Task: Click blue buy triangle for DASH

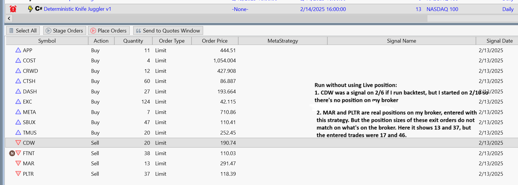Action: click(18, 91)
